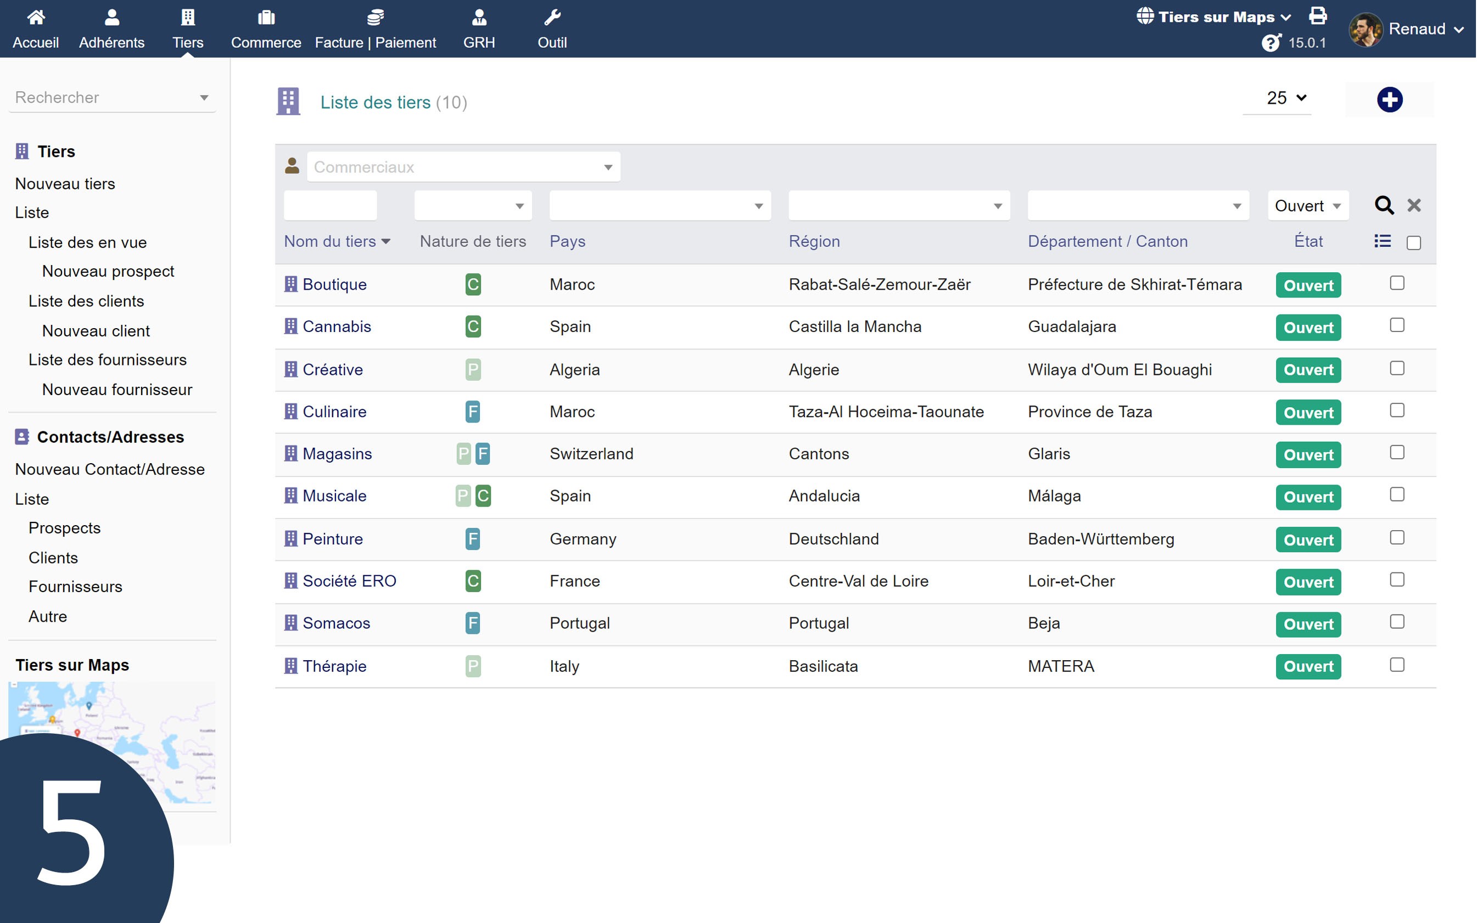Open the column selector list icon
This screenshot has height=923, width=1477.
pos(1383,241)
